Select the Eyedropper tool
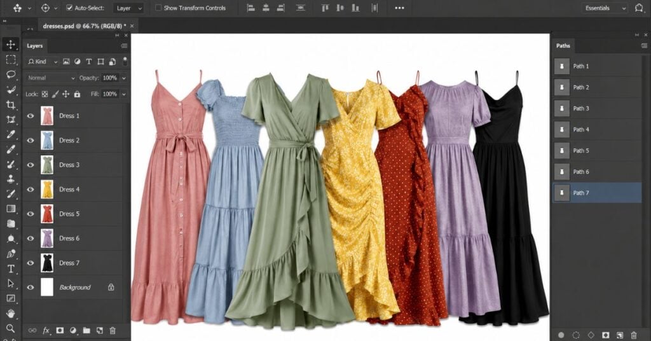 [x=11, y=135]
